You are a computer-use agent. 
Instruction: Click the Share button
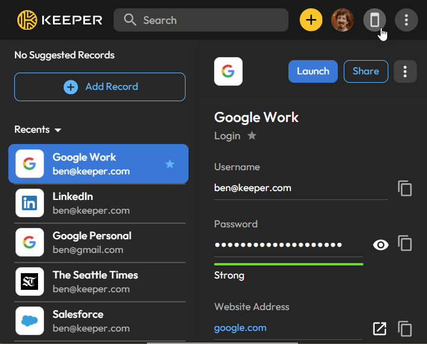click(x=366, y=71)
